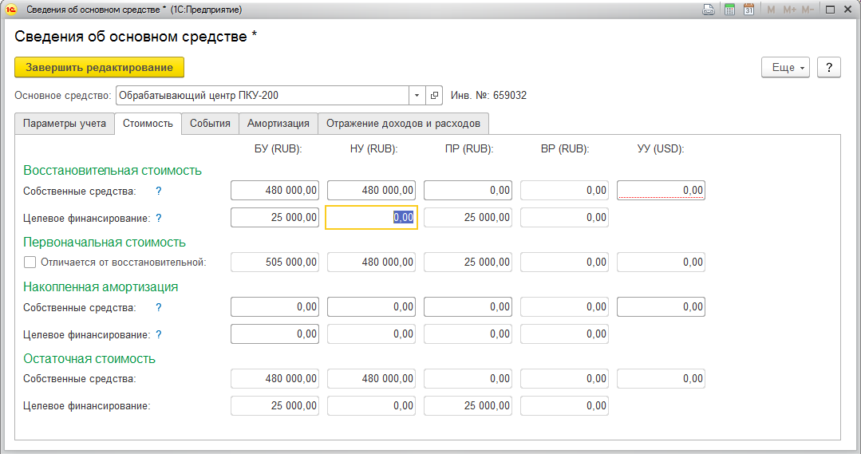The width and height of the screenshot is (861, 454).
Task: Click the БУ Собственные средства 480 000,00 field
Action: pos(274,190)
